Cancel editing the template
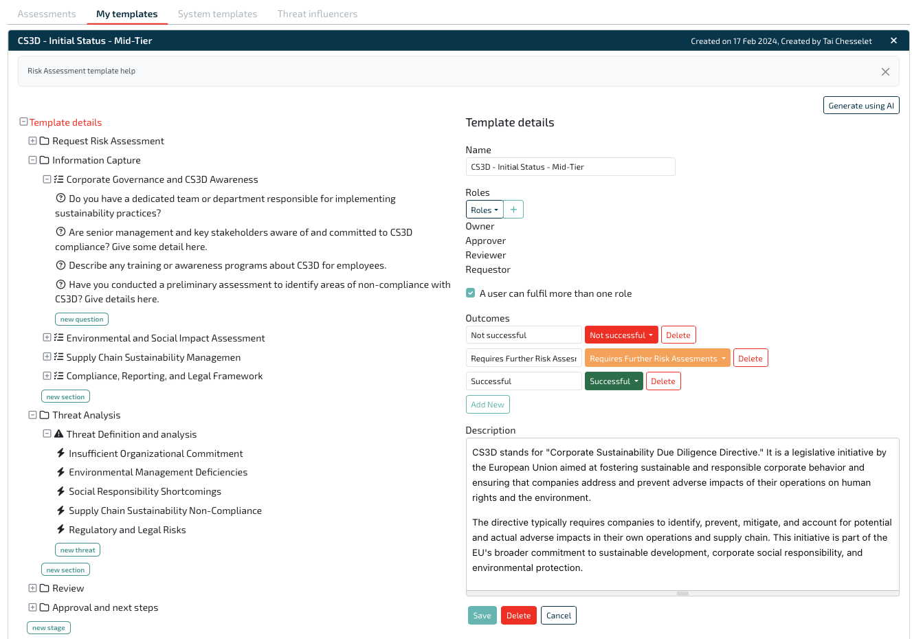 point(559,615)
